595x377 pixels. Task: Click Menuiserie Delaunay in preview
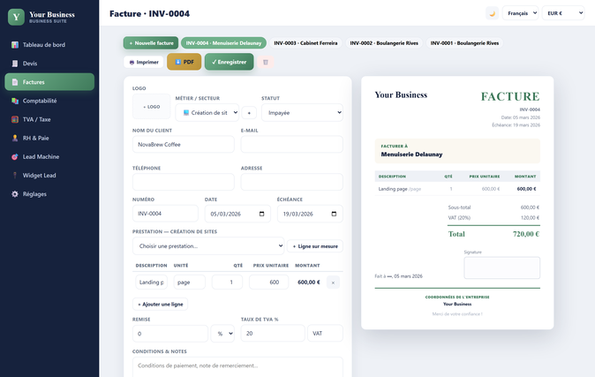pyautogui.click(x=411, y=155)
